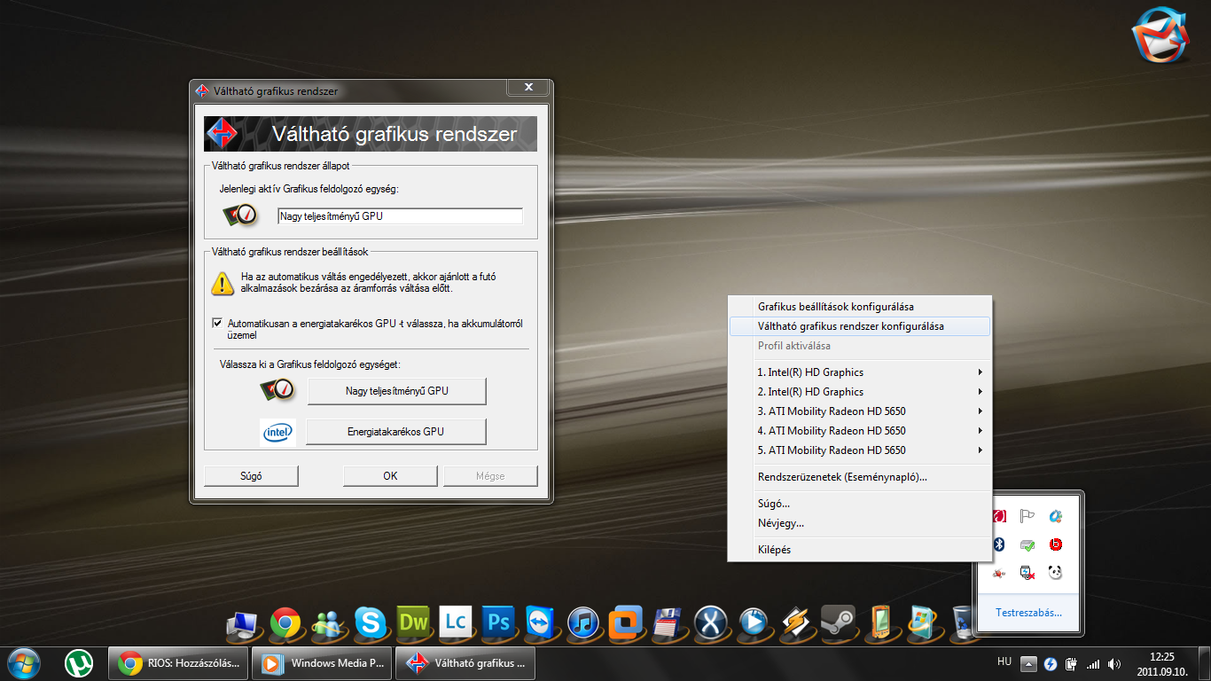Select Kilépés from the context menu
This screenshot has height=681, width=1211.
(x=859, y=550)
